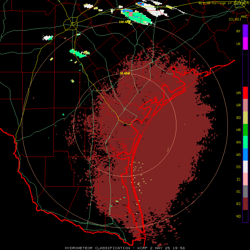Pick the HR dark green legend swatch
The height and width of the screenshot is (250, 250).
click(245, 130)
